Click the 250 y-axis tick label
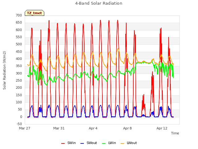This screenshot has height=149, width=198. click(19, 81)
